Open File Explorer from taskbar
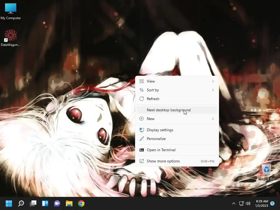This screenshot has height=210, width=280. [69, 203]
